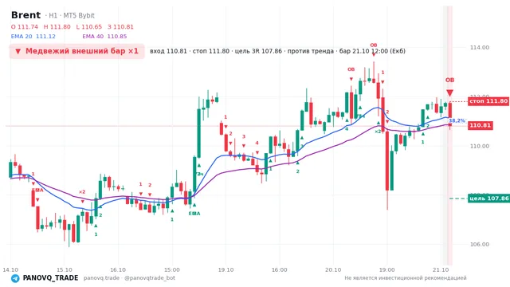Image resolution: width=510 pixels, height=287 pixels.
Task: Click the red 110.81 entry price label
Action: [481, 125]
